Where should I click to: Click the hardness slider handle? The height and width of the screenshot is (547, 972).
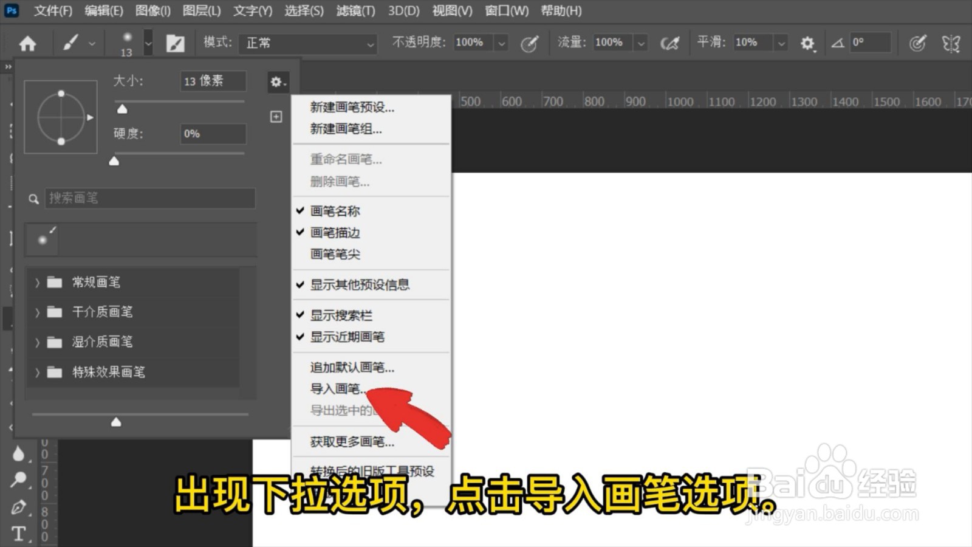pyautogui.click(x=114, y=161)
